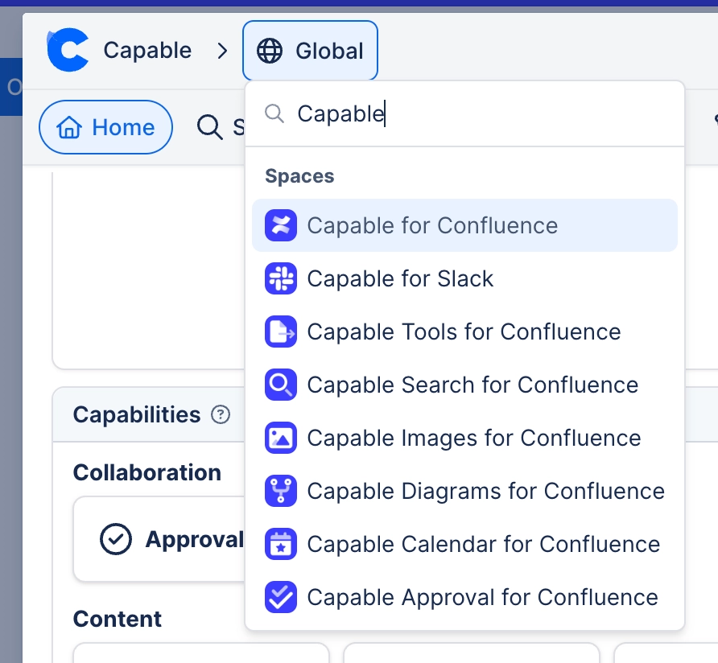This screenshot has height=663, width=718.
Task: Click the Capabilities help question mark
Action: tap(220, 414)
